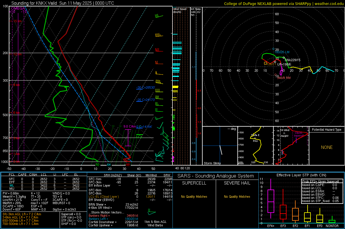Select the MU parcel row

[44, 188]
